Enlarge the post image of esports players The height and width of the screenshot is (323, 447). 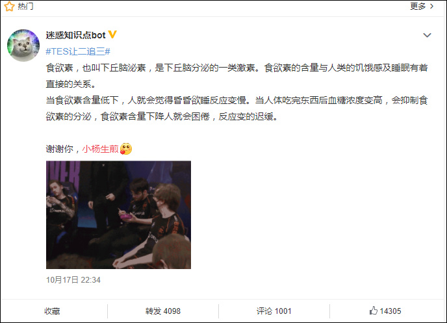119,214
